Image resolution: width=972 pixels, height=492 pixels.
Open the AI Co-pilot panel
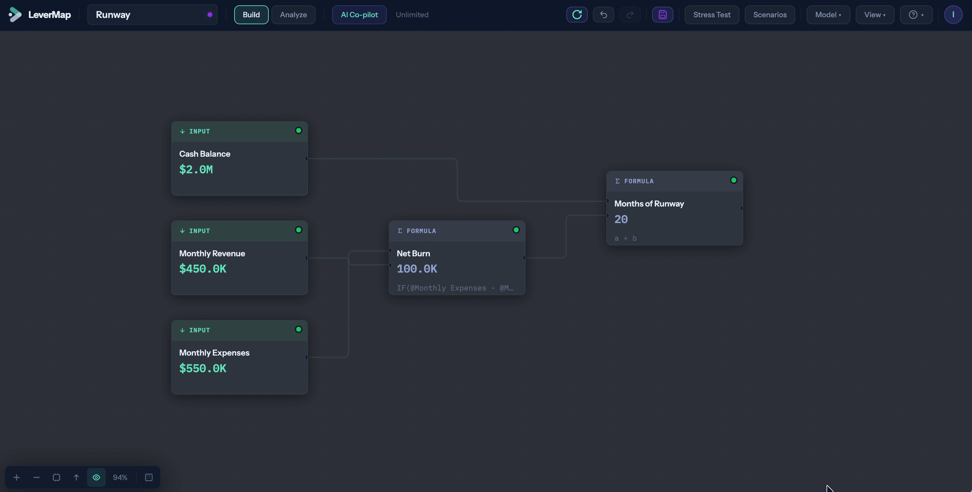pyautogui.click(x=359, y=15)
